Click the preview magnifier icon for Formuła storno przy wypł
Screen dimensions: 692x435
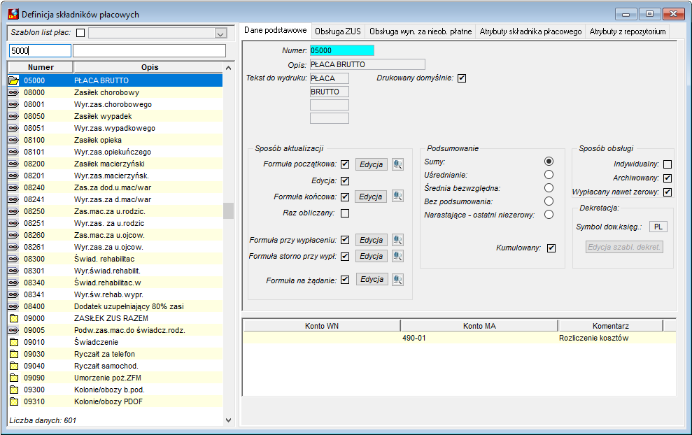pyautogui.click(x=397, y=256)
